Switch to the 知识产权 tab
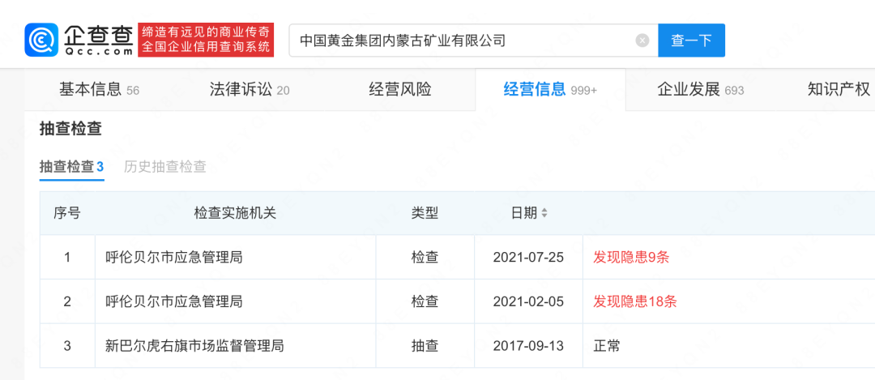The height and width of the screenshot is (380, 875). pyautogui.click(x=839, y=90)
